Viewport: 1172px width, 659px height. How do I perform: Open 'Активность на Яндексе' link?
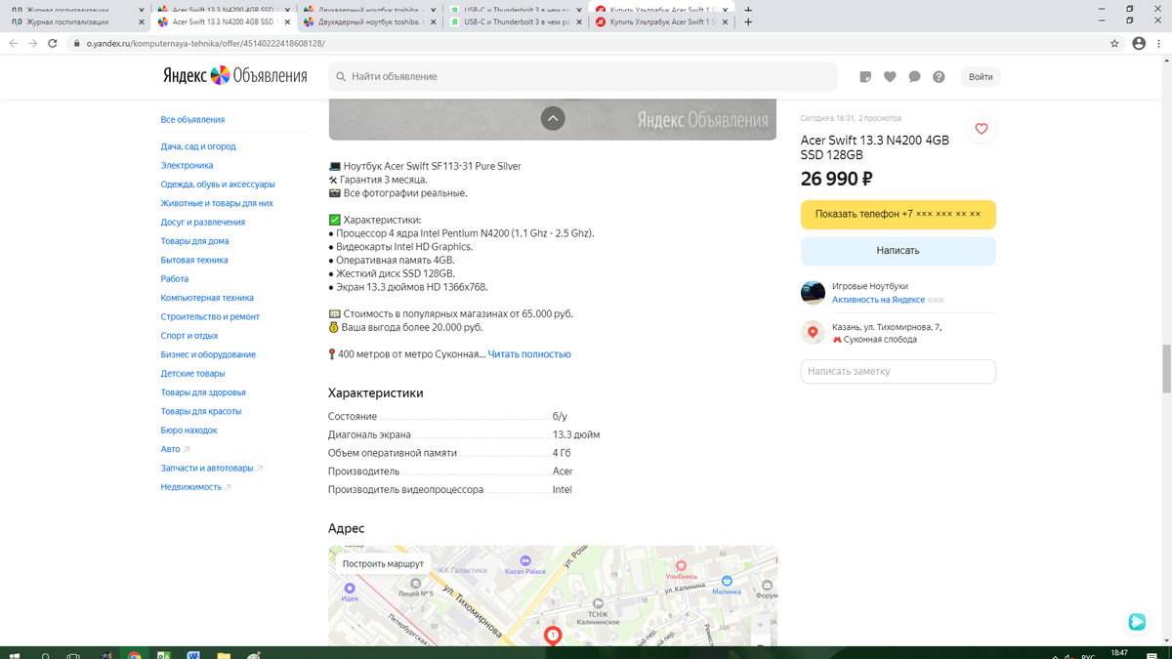point(878,300)
